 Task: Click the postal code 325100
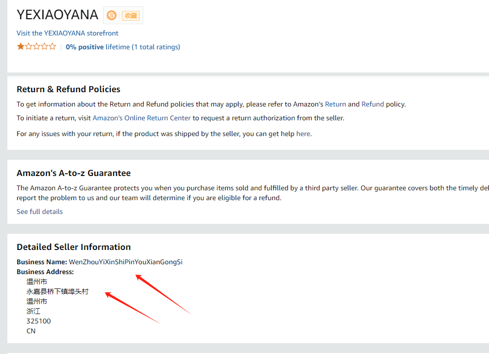click(39, 321)
